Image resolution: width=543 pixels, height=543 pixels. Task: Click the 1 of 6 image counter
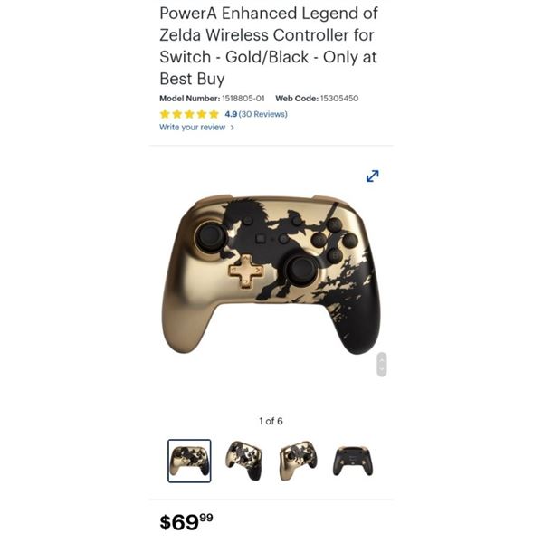[271, 421]
